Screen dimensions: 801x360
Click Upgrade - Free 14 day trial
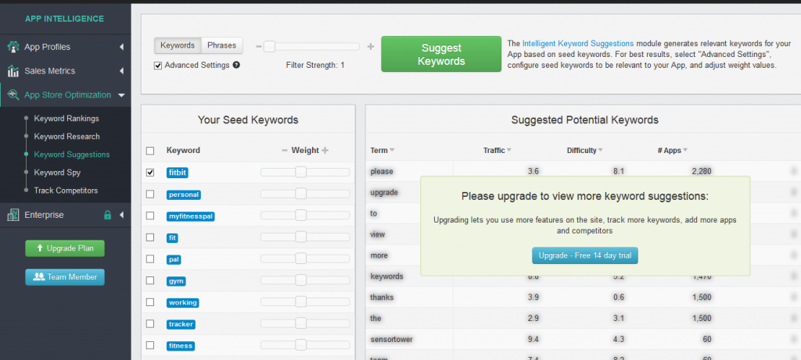click(585, 255)
